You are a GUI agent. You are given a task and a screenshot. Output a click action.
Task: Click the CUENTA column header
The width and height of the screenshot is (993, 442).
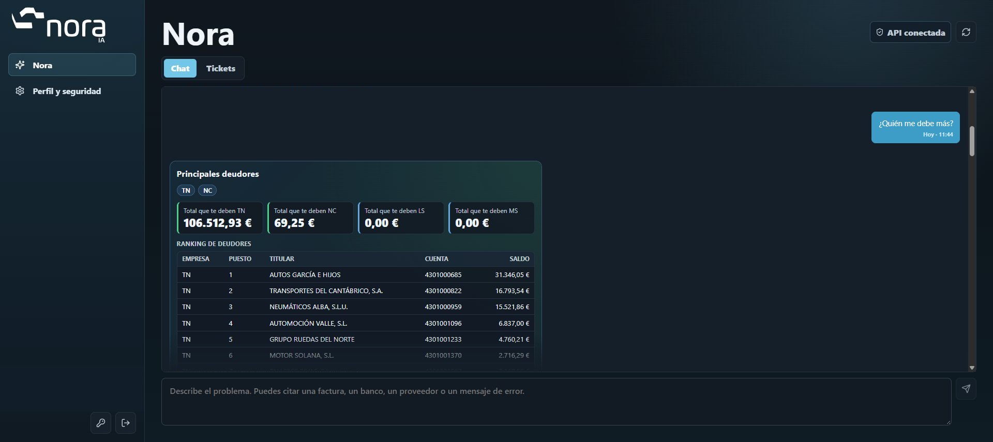pos(437,259)
